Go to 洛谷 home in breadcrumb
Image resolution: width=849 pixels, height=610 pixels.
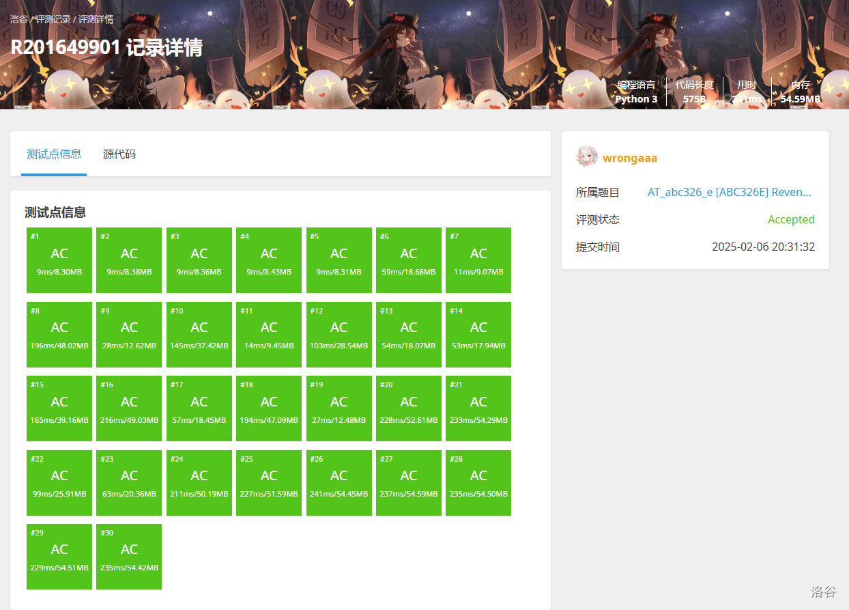pos(19,19)
